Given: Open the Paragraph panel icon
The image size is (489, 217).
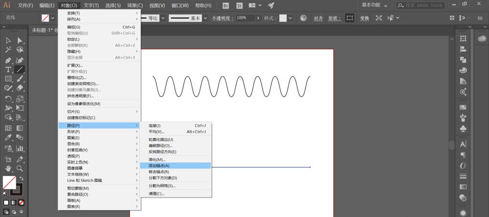Looking at the screenshot, I should (463, 155).
